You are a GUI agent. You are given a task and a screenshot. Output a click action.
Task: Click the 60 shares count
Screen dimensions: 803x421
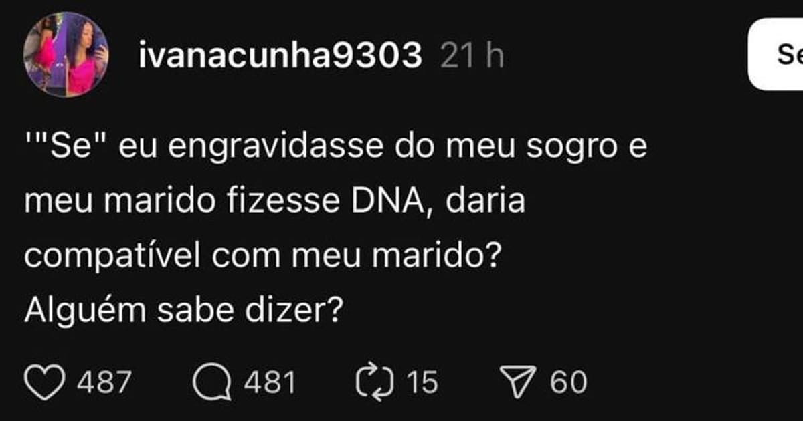click(568, 383)
